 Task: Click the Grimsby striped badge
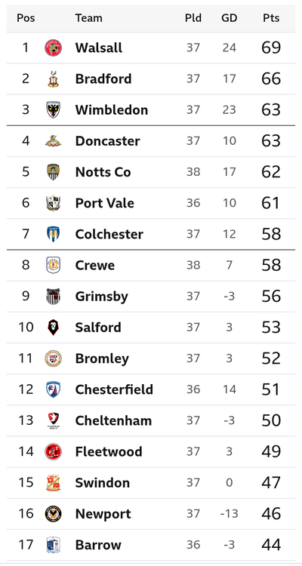(x=53, y=296)
